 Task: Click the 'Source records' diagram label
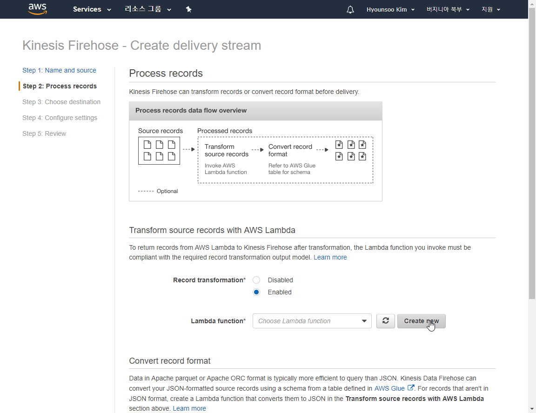(x=161, y=131)
